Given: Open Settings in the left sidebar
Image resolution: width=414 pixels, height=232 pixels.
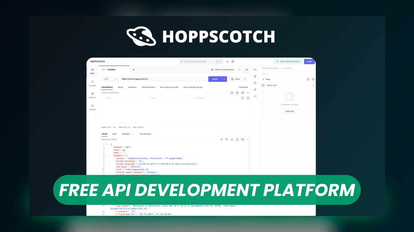Looking at the screenshot, I should click(x=92, y=107).
